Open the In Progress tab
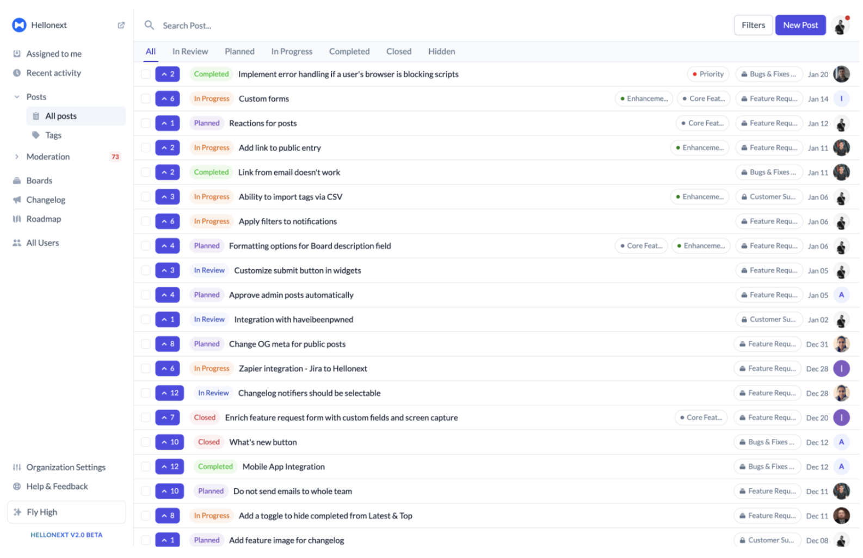The width and height of the screenshot is (863, 558). pos(292,51)
